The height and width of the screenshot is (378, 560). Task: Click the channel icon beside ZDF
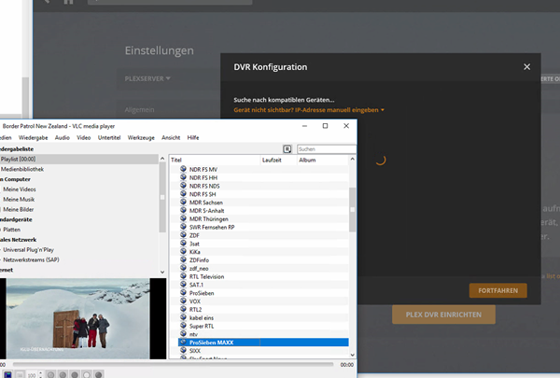(183, 234)
